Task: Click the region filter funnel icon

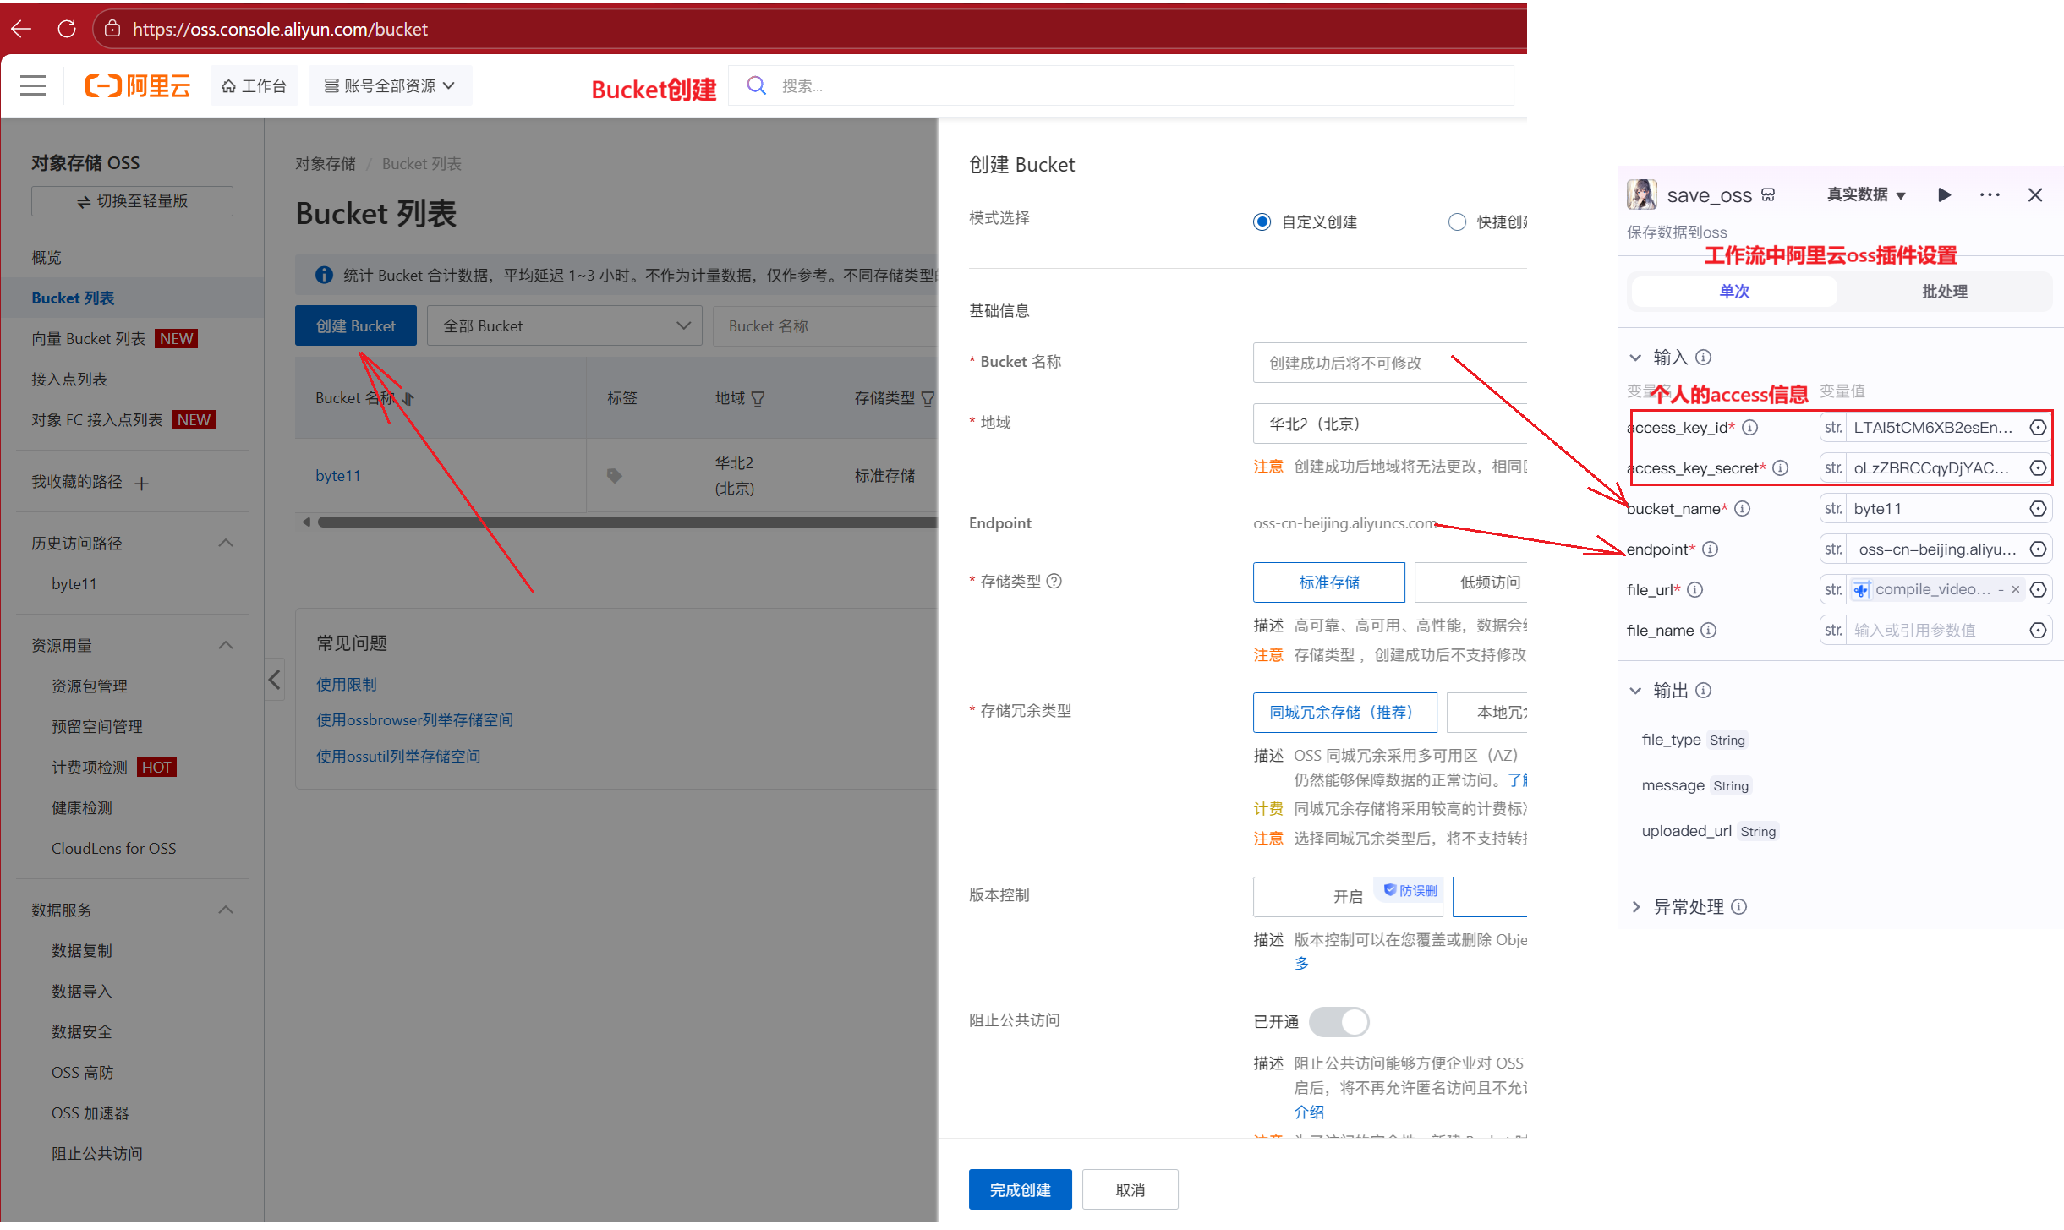Action: [758, 398]
